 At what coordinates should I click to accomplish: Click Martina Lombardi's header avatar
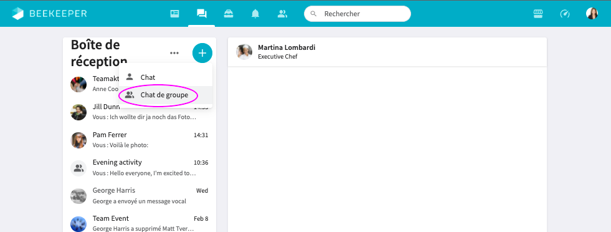pos(244,52)
